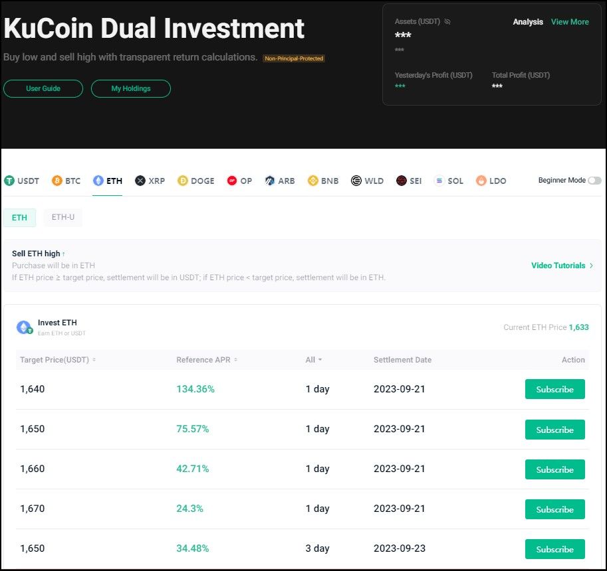Viewport: 607px width, 571px height.
Task: Click the BTC coin icon
Action: pos(57,181)
